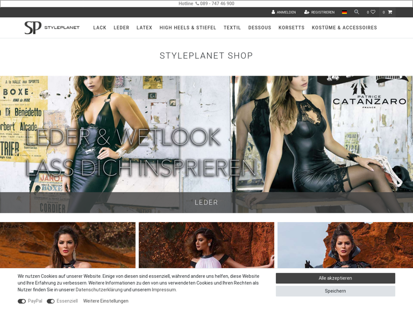The height and width of the screenshot is (309, 413).
Task: Open the Korsetts menu
Action: click(291, 27)
